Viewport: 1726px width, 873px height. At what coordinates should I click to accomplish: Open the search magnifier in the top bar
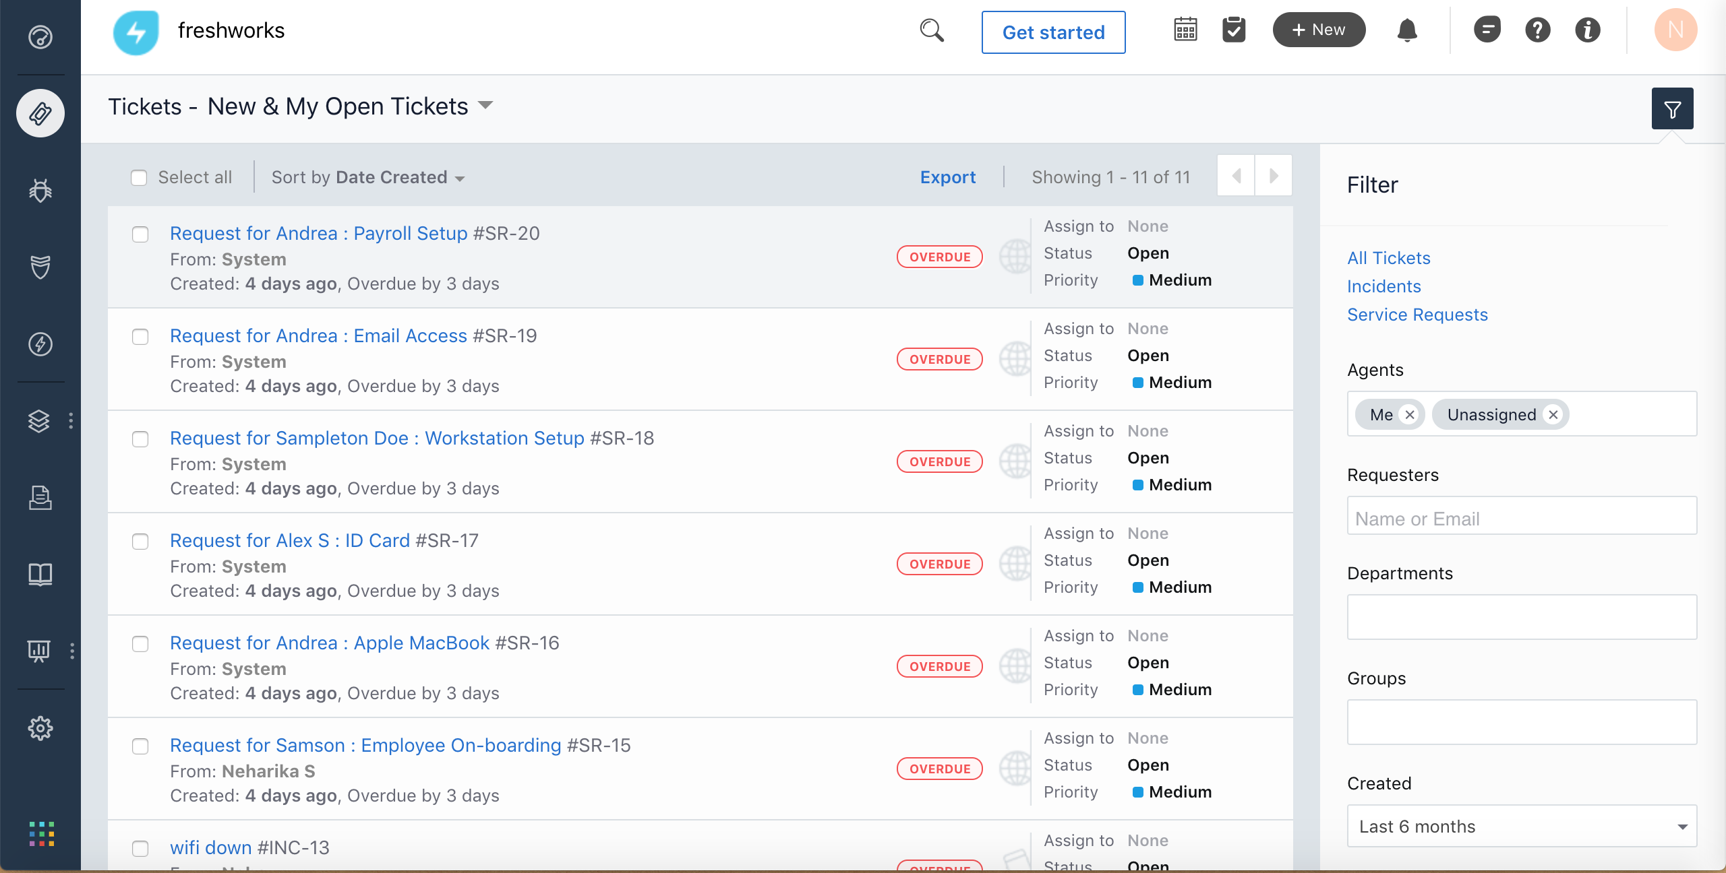(x=930, y=30)
